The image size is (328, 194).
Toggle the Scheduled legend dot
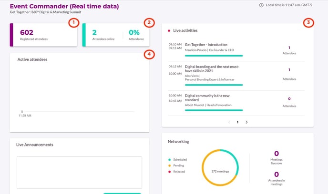coord(170,159)
